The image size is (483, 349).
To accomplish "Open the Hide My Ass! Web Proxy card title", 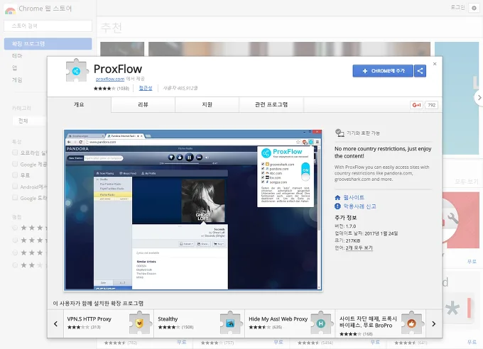I will [x=278, y=319].
